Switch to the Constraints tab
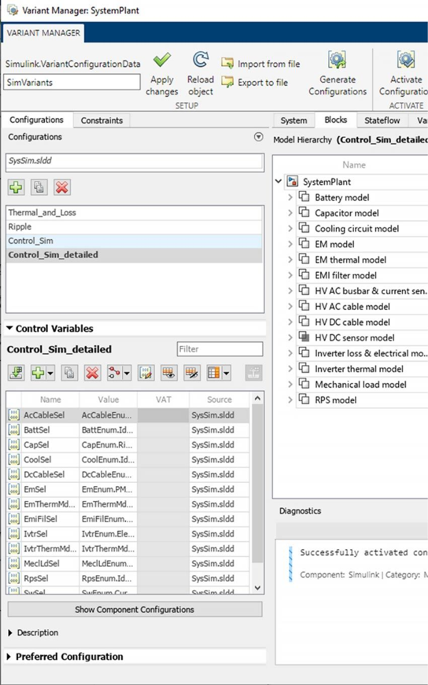The image size is (428, 685). click(x=102, y=120)
